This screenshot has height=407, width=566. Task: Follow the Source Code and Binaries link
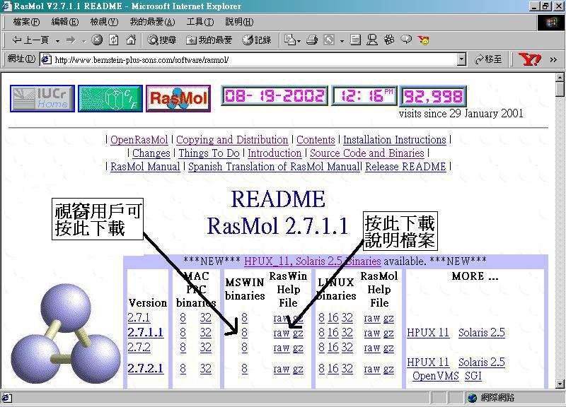(366, 153)
